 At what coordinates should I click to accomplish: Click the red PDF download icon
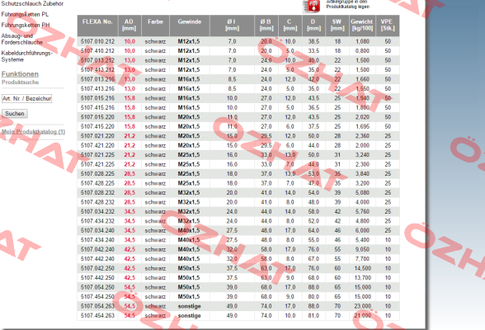click(312, 6)
